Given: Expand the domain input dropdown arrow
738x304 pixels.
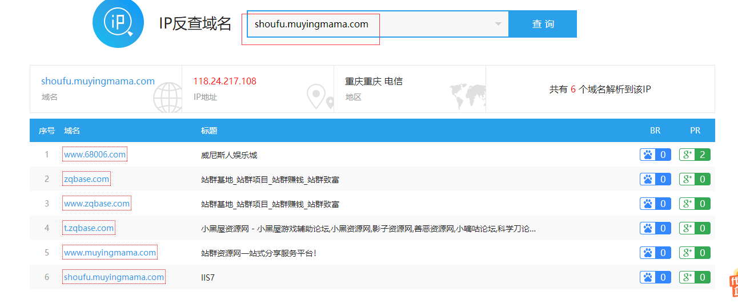Looking at the screenshot, I should pyautogui.click(x=498, y=24).
